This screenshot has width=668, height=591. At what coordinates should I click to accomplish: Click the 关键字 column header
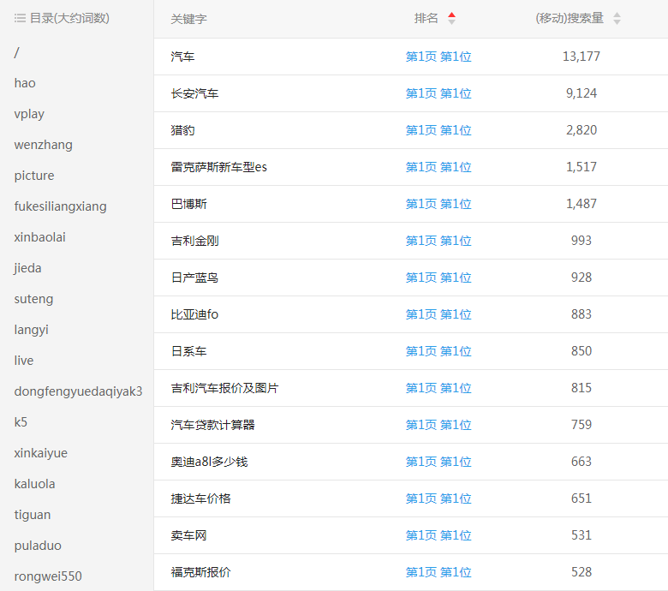click(x=188, y=19)
